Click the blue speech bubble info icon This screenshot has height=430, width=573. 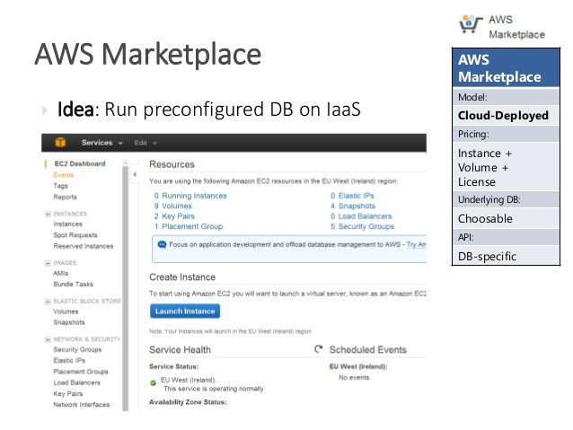(x=162, y=244)
